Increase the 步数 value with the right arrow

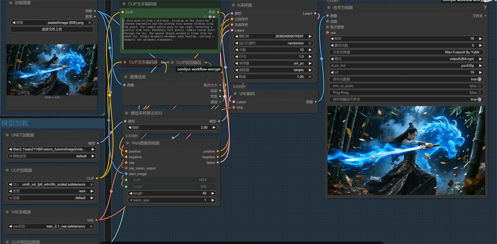310,50
